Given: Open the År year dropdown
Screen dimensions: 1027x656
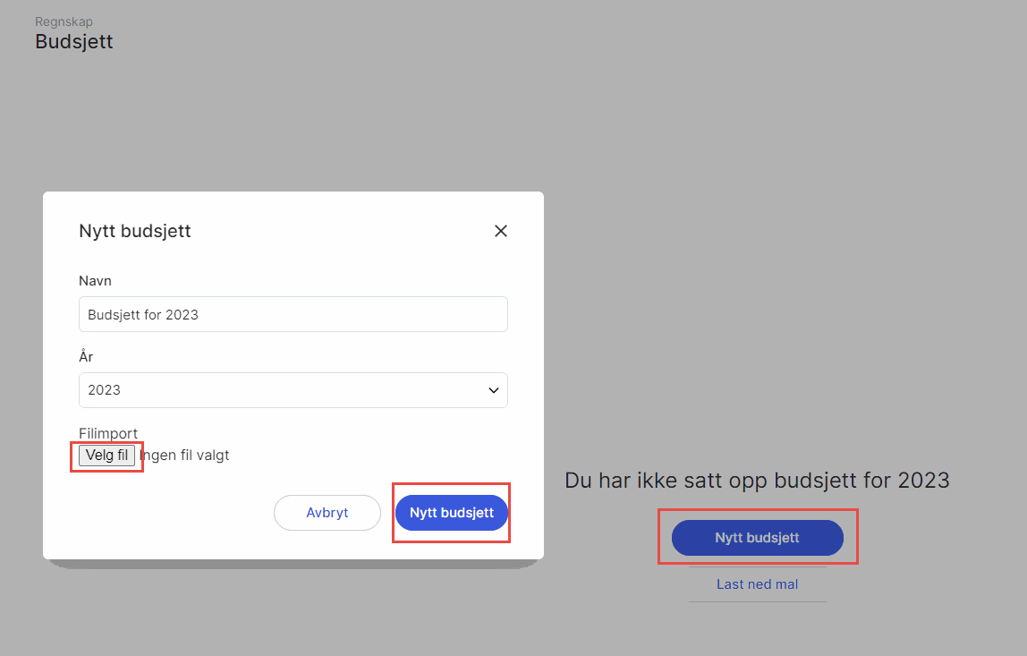Looking at the screenshot, I should click(x=293, y=390).
